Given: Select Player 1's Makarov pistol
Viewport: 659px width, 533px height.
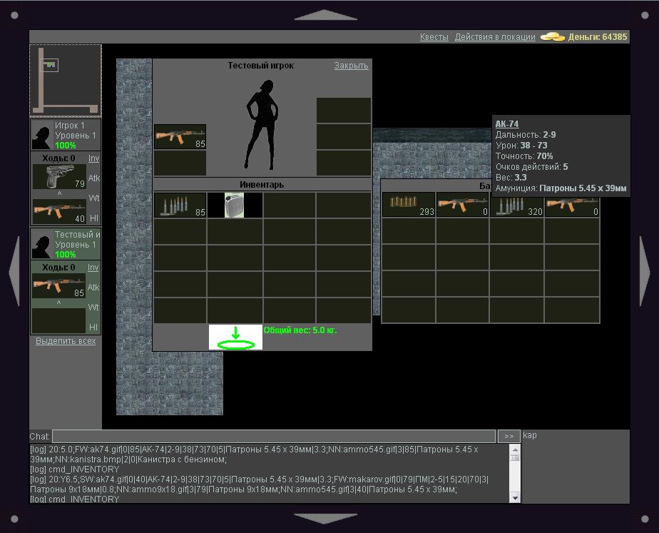Looking at the screenshot, I should 59,177.
